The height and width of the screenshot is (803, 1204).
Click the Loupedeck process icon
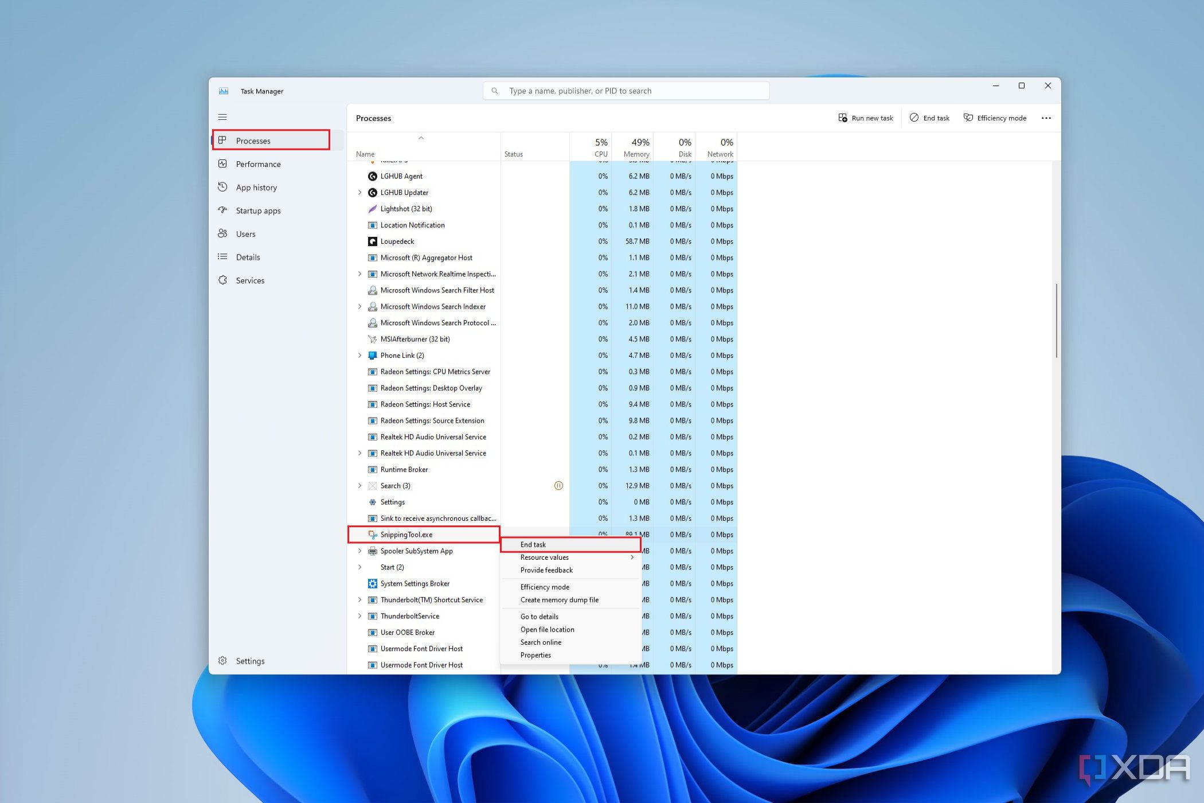click(373, 241)
